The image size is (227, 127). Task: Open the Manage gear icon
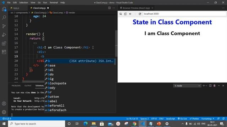(x=4, y=112)
